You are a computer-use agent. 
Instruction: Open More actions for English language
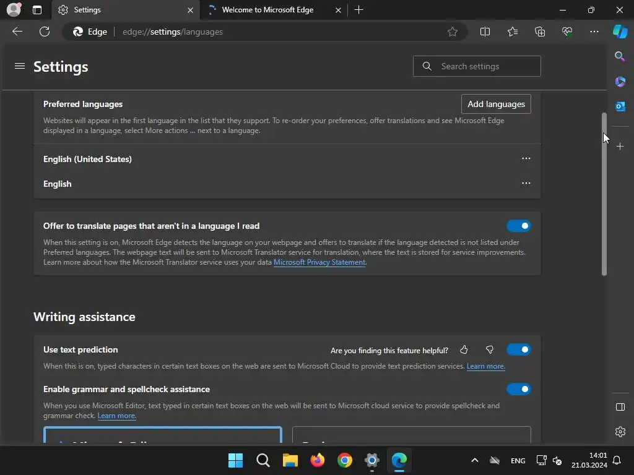tap(526, 183)
